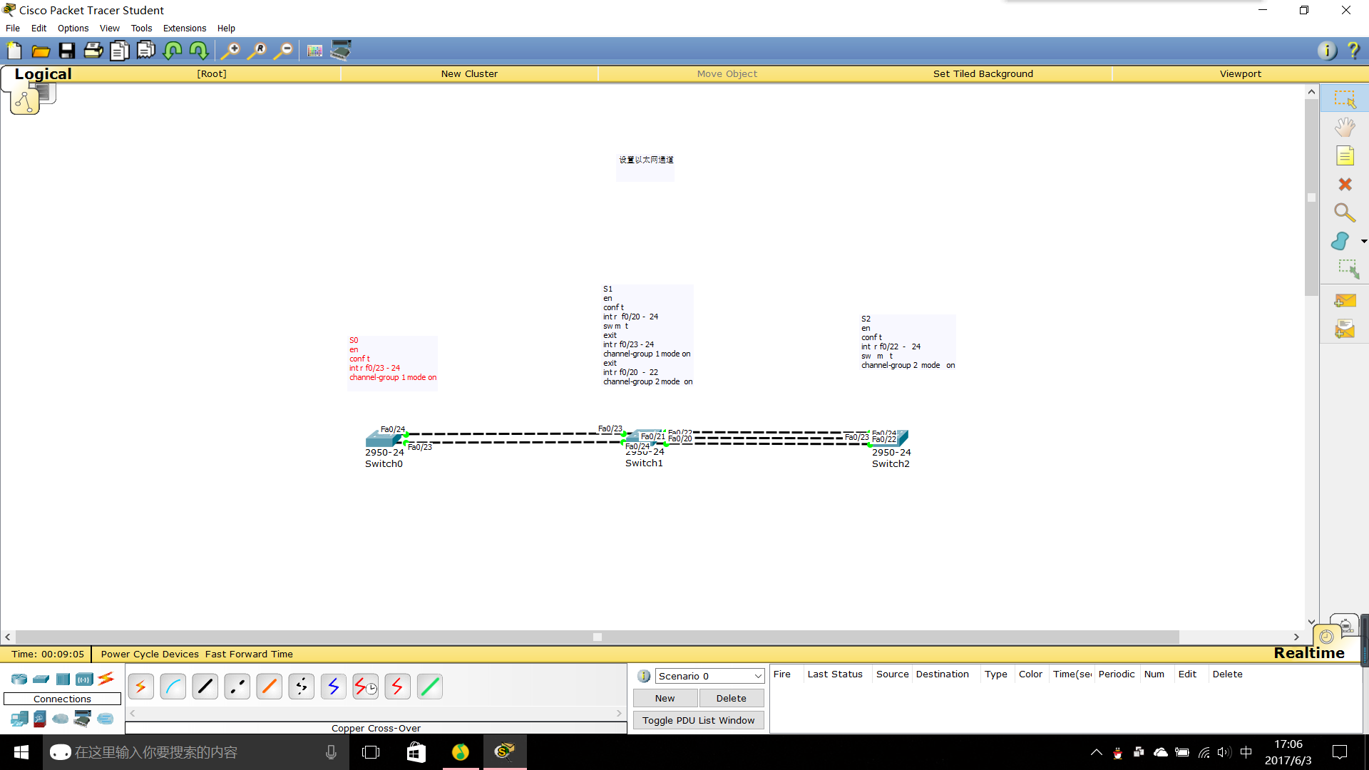The height and width of the screenshot is (770, 1369).
Task: Select the Switch0 device
Action: (x=384, y=438)
